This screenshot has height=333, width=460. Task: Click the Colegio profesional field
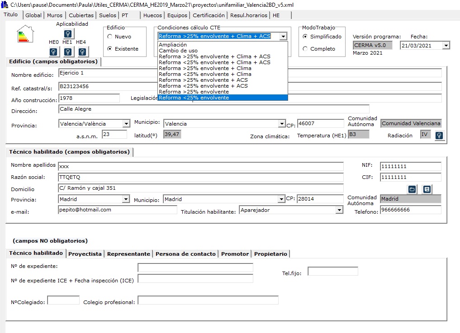click(208, 300)
